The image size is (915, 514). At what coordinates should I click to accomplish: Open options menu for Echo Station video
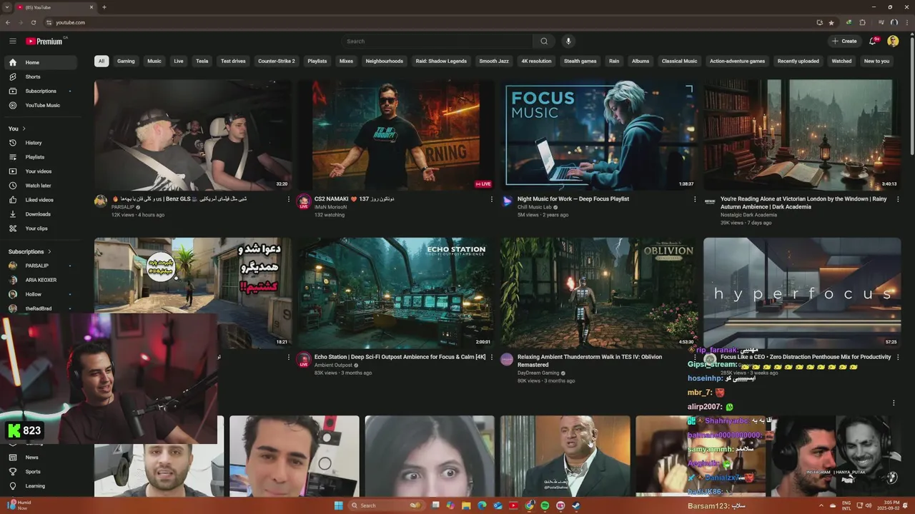click(x=492, y=357)
